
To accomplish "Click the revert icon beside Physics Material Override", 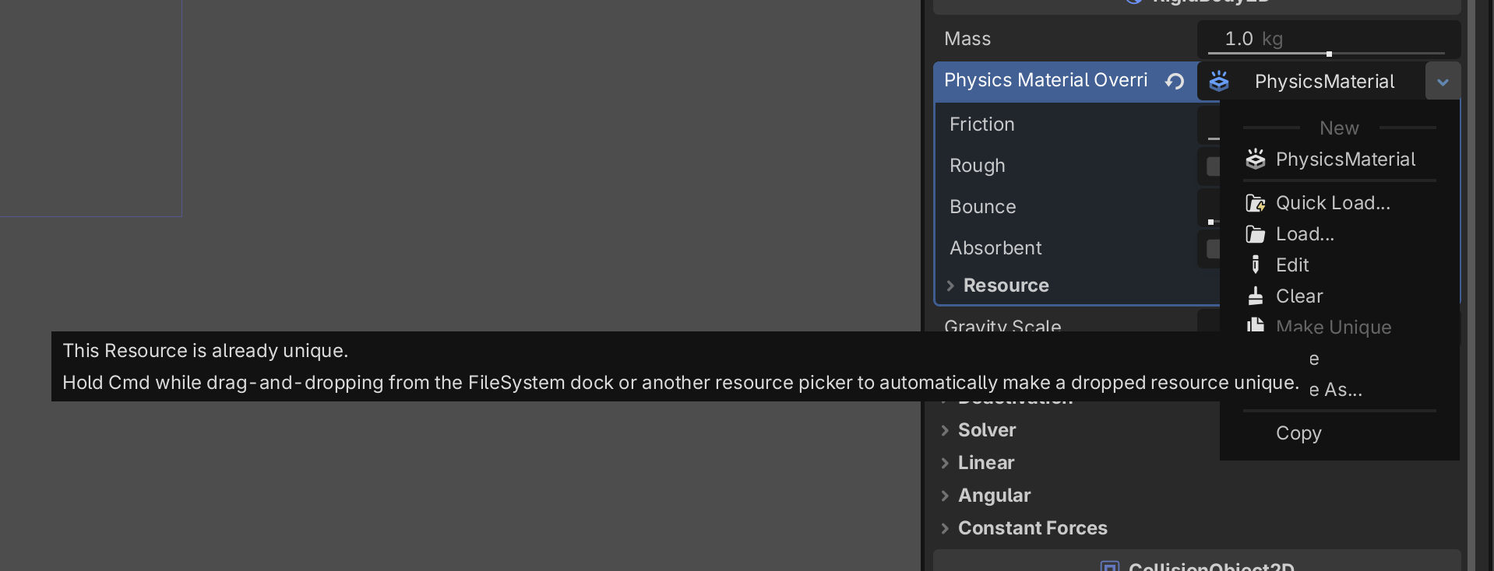I will click(x=1175, y=81).
